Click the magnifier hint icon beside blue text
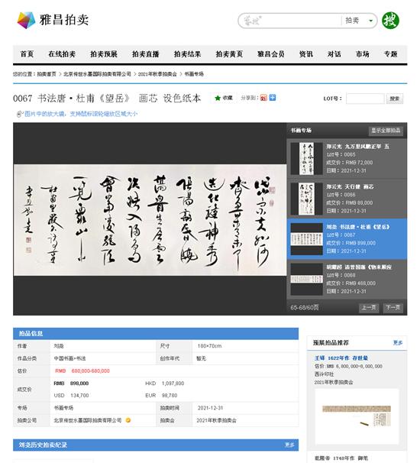Image resolution: width=420 pixels, height=463 pixels. click(x=20, y=114)
